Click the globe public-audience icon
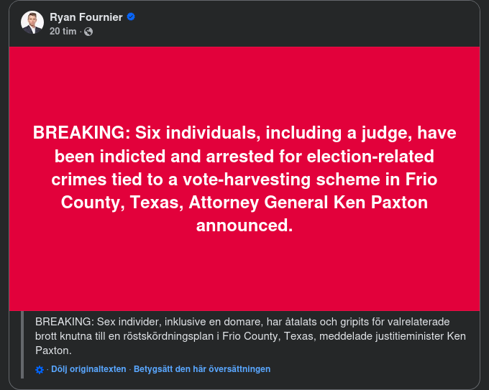The width and height of the screenshot is (489, 390). click(88, 32)
